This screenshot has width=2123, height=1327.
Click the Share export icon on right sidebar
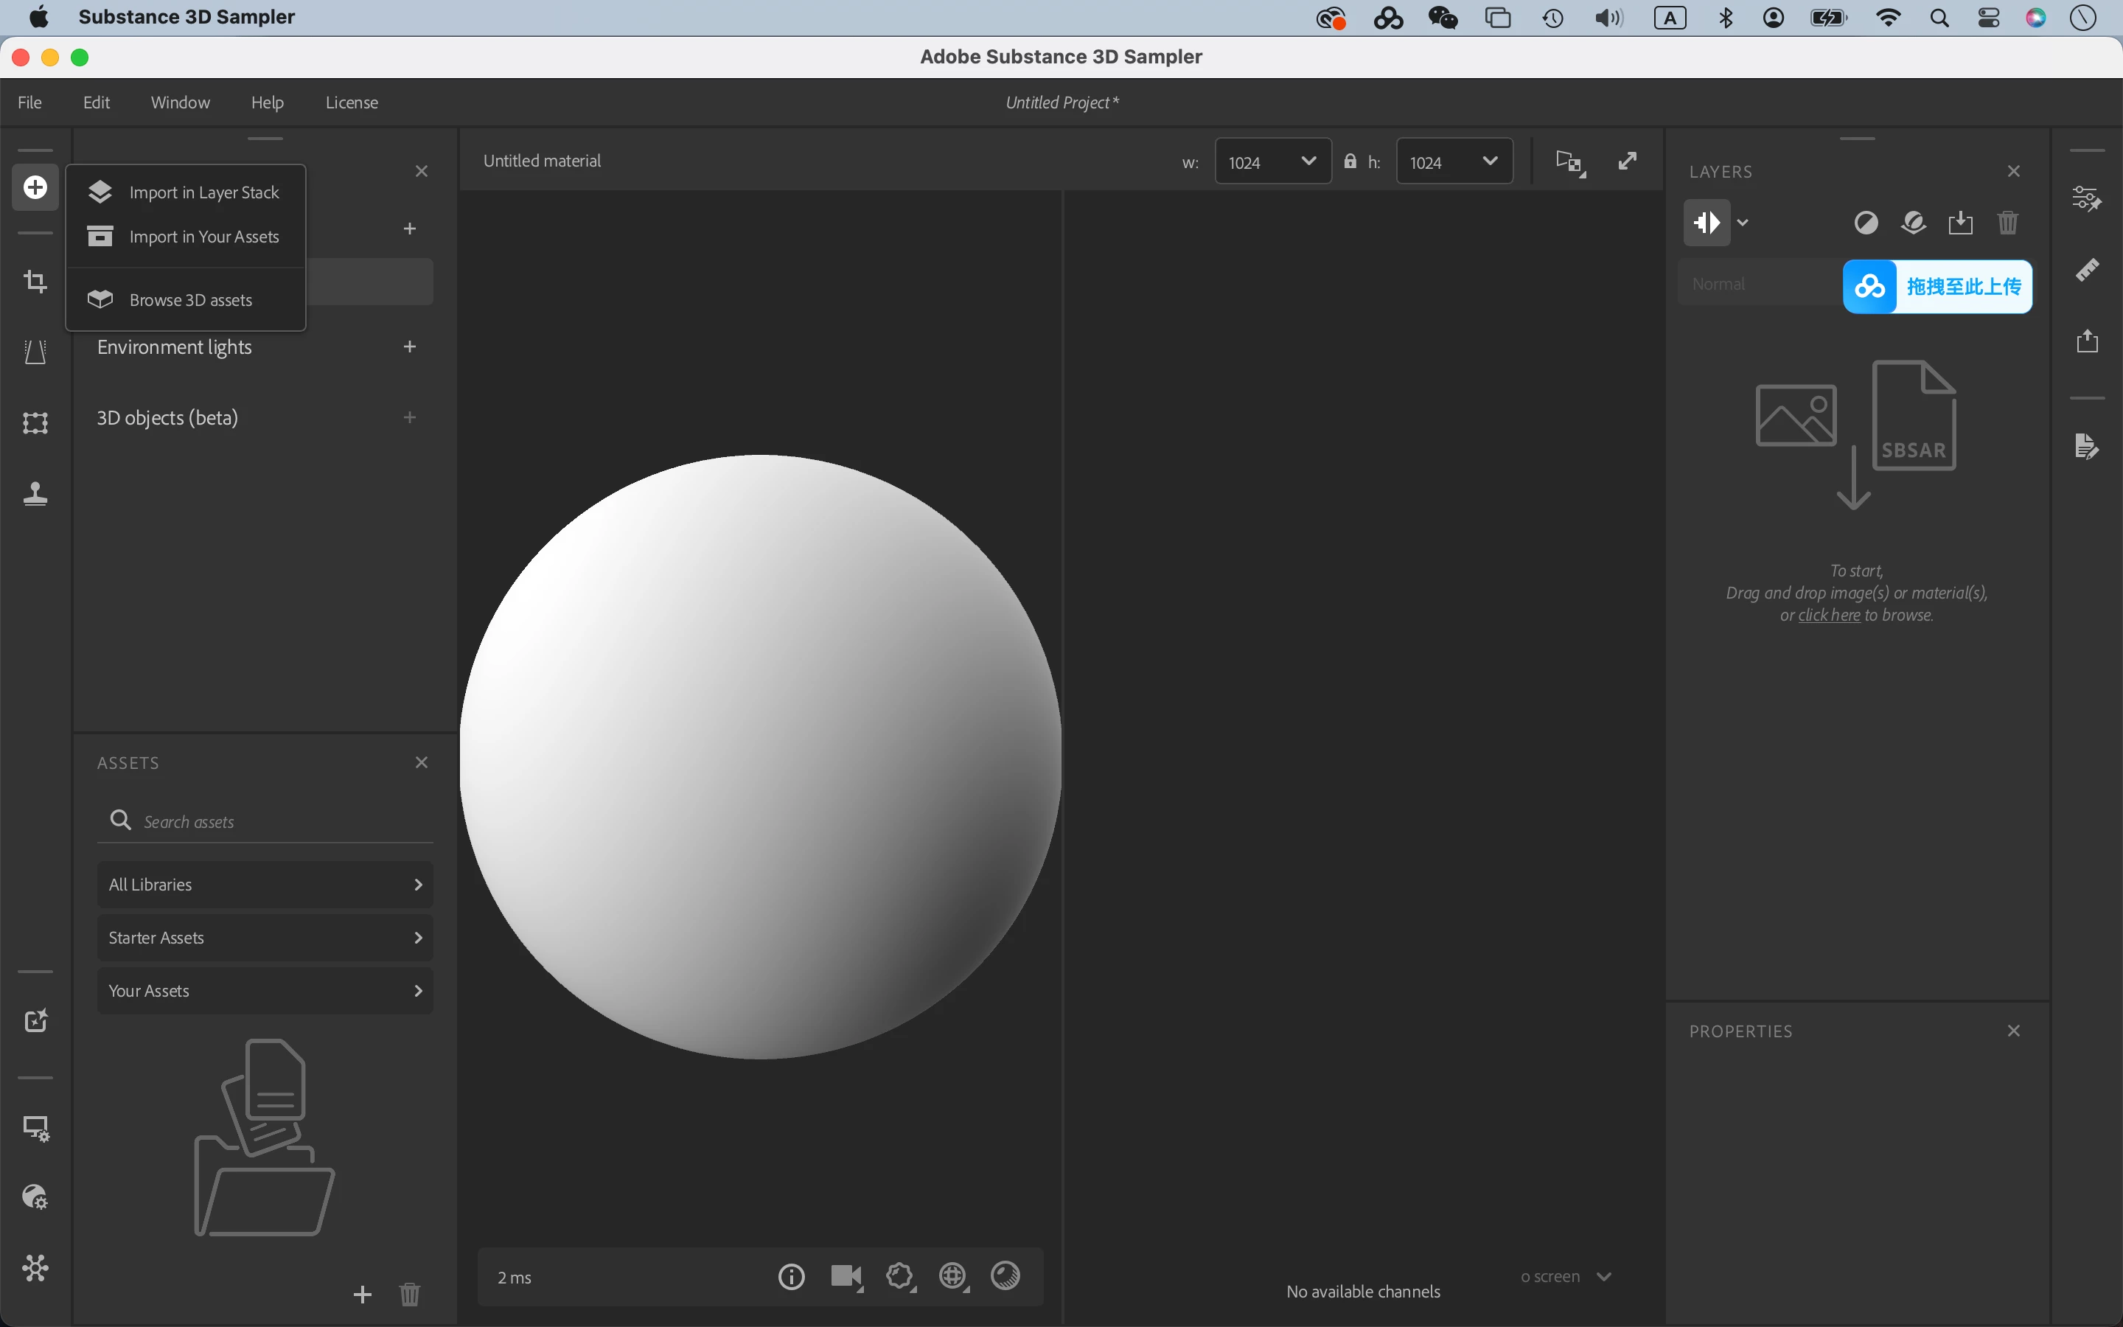pyautogui.click(x=2087, y=341)
